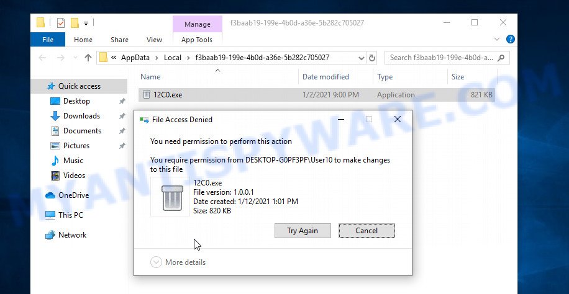The height and width of the screenshot is (294, 569).
Task: Open the File menu
Action: [48, 40]
